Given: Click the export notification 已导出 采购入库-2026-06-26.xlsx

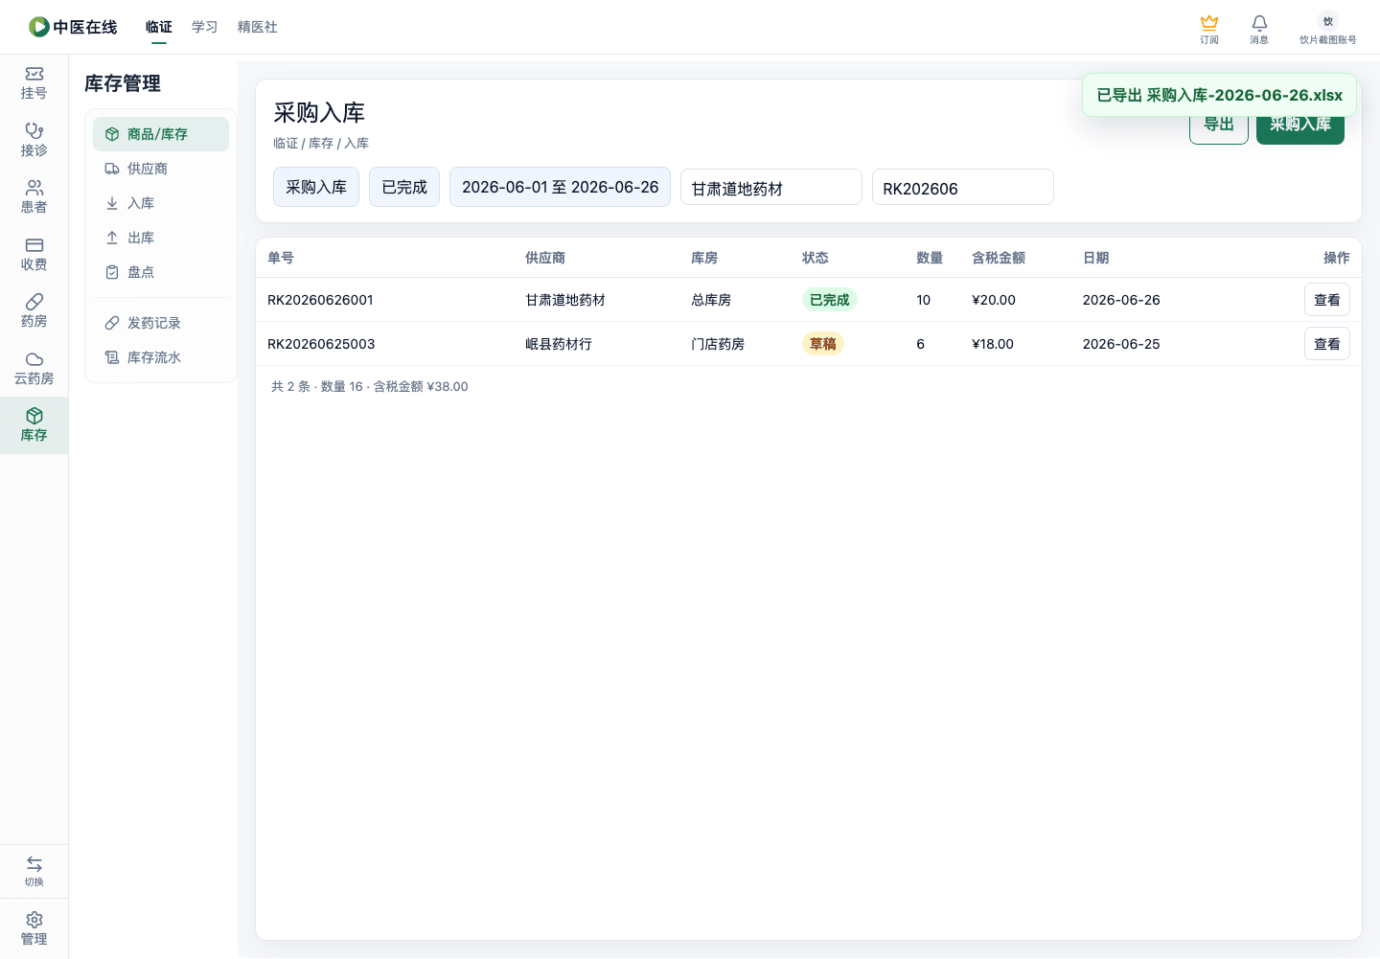Looking at the screenshot, I should [1219, 95].
